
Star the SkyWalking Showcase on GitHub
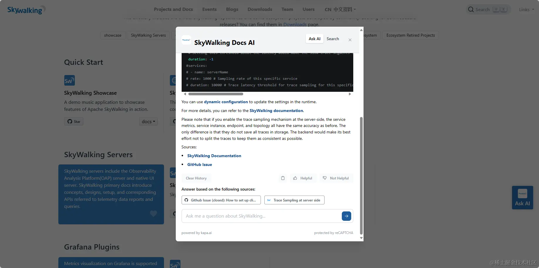(x=74, y=121)
